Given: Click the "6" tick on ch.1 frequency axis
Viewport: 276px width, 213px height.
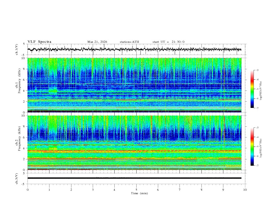Looking at the screenshot, I should click(25, 80).
